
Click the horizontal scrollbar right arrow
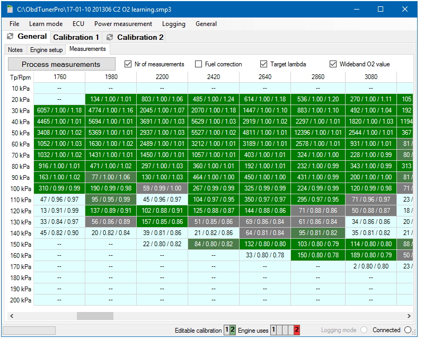pos(409,316)
